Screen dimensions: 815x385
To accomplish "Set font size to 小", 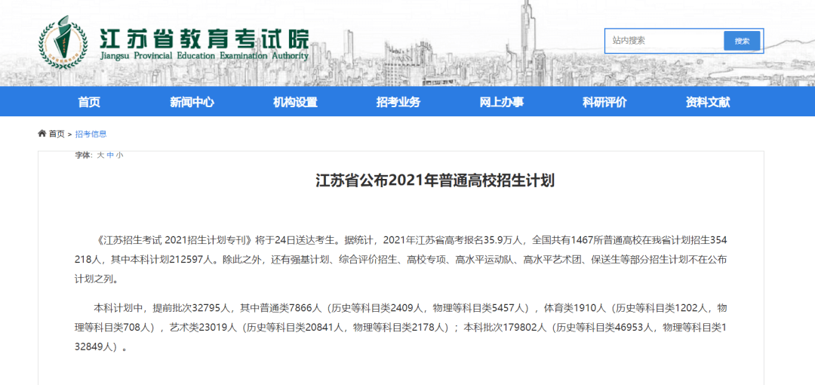I will click(119, 155).
